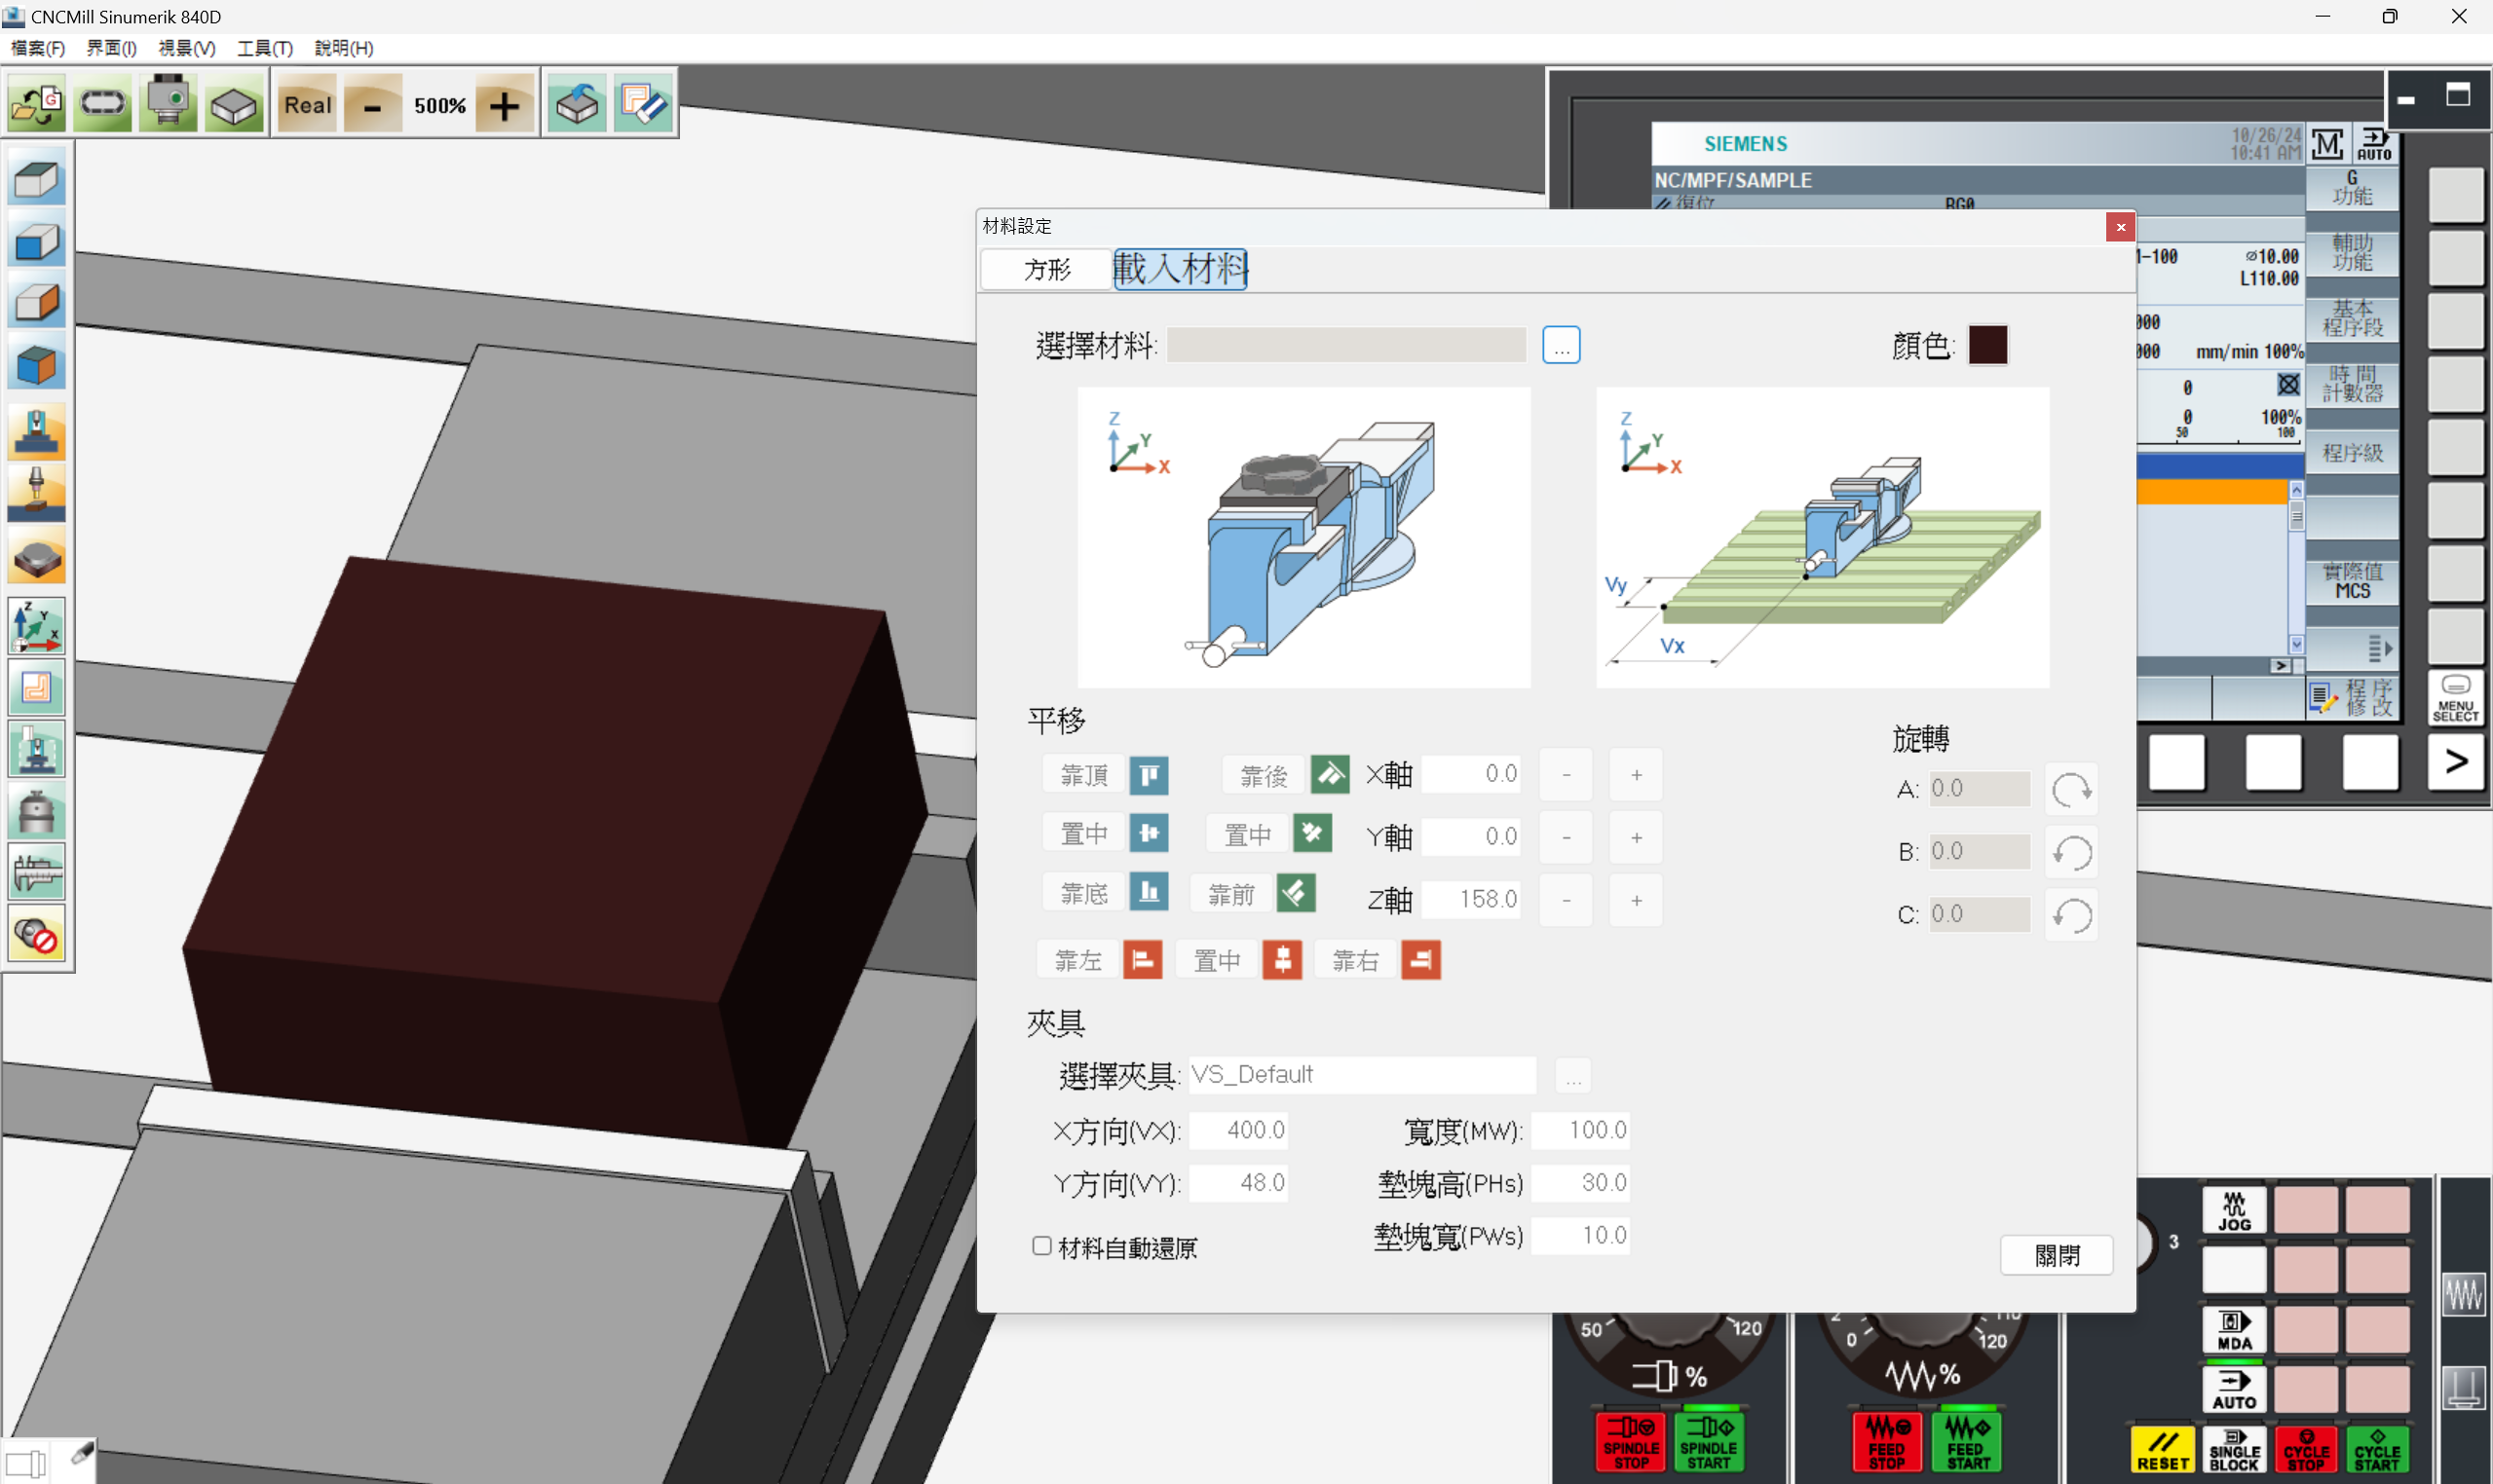Toggle the Real display mode button
The width and height of the screenshot is (2493, 1484).
coord(307,104)
